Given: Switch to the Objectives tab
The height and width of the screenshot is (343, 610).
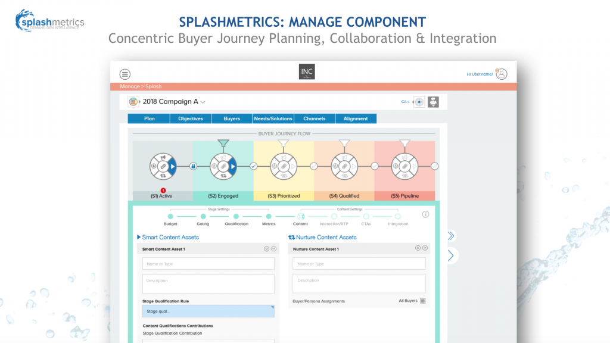Looking at the screenshot, I should tap(191, 119).
